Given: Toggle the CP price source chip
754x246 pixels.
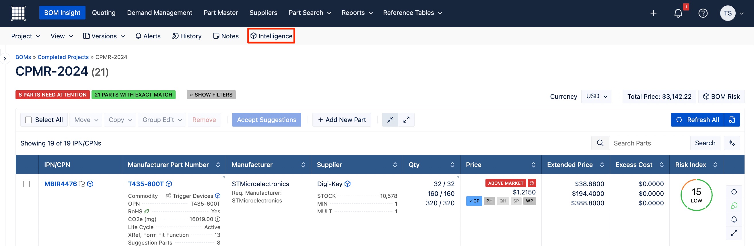Looking at the screenshot, I should (x=474, y=201).
